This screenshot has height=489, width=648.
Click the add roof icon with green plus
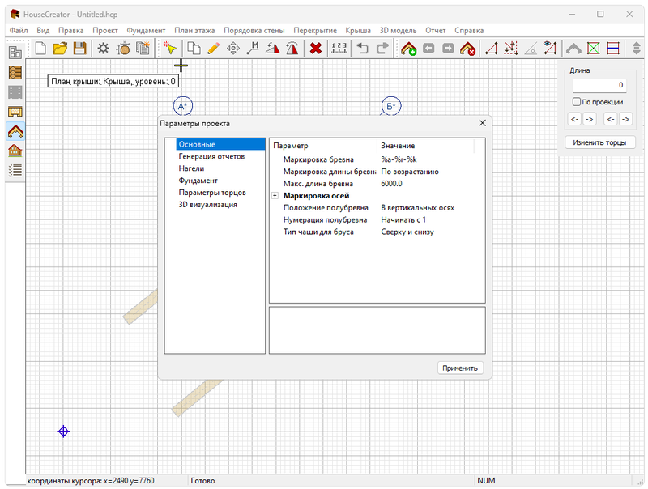click(409, 49)
